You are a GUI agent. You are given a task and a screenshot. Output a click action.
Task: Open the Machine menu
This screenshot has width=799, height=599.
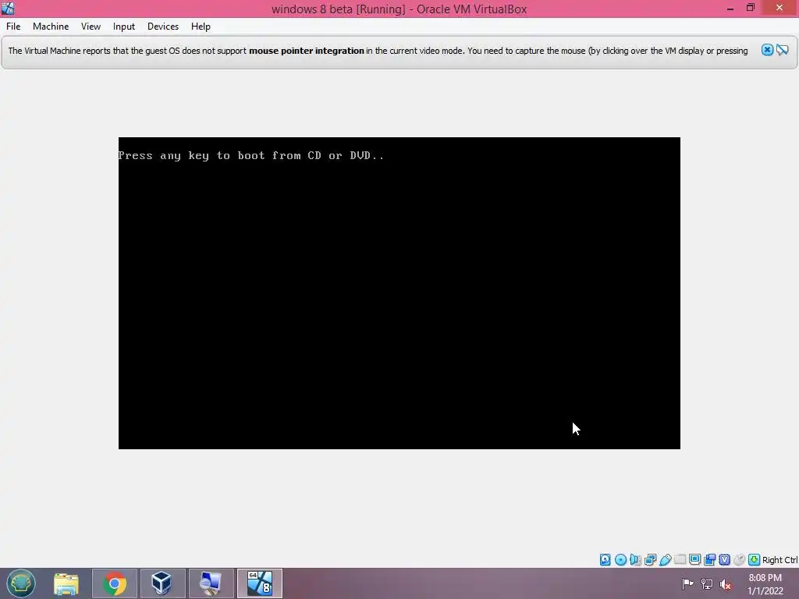(51, 27)
